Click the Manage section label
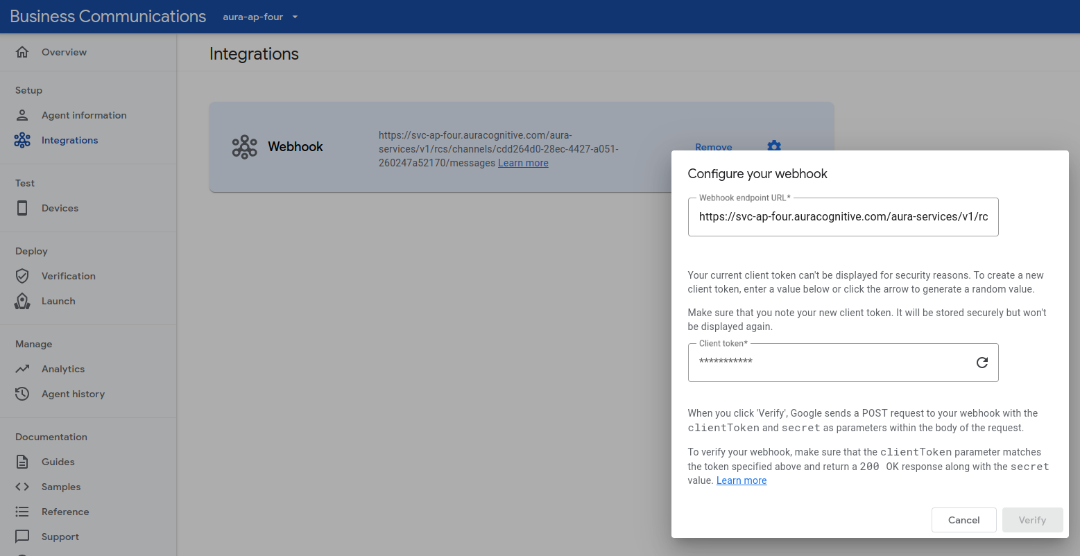Screen dimensions: 1080x556 (x=34, y=344)
